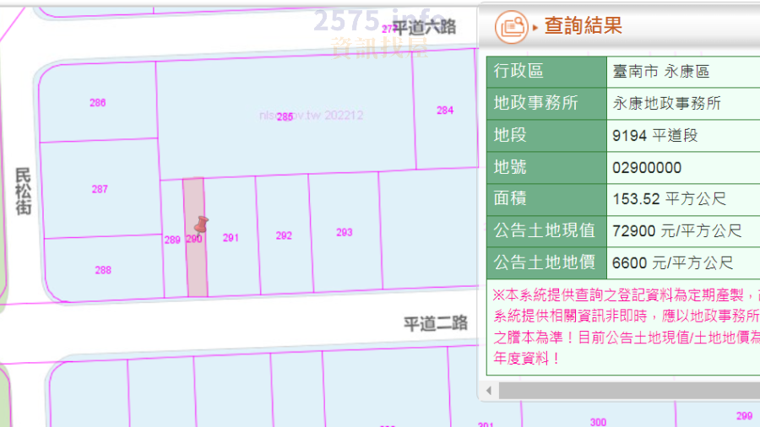
Task: Click the small arrow beside 查詢結果 title
Action: [x=535, y=28]
